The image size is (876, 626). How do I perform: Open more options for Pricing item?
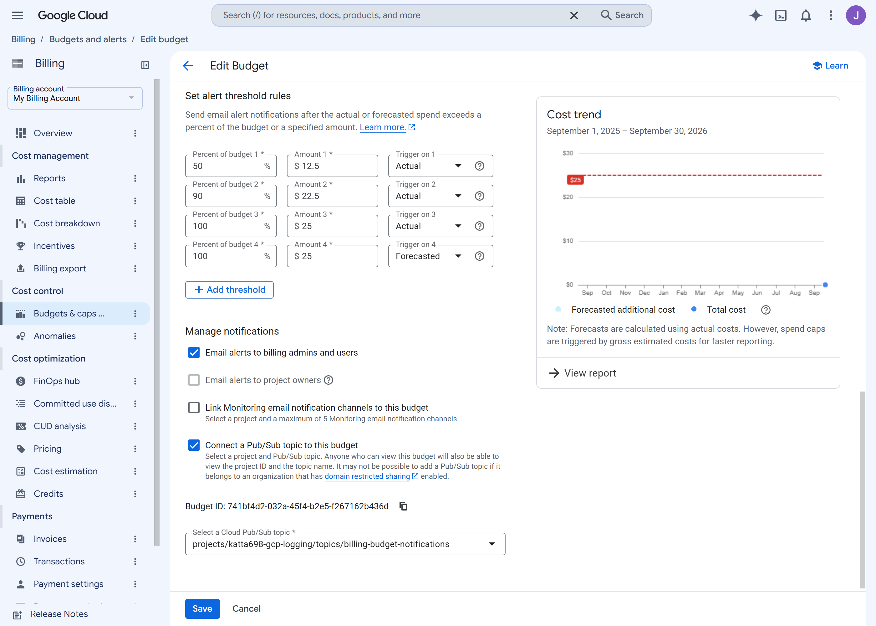pos(135,449)
